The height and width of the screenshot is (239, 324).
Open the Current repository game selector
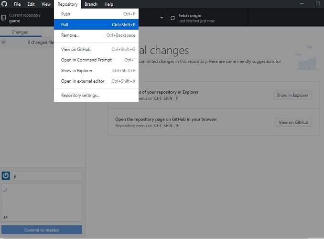(x=27, y=18)
